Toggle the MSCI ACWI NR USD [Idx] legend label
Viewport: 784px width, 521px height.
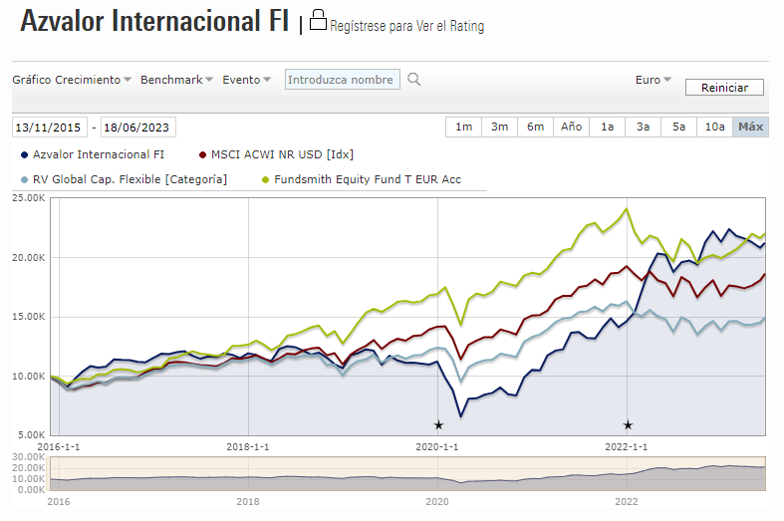(x=283, y=154)
